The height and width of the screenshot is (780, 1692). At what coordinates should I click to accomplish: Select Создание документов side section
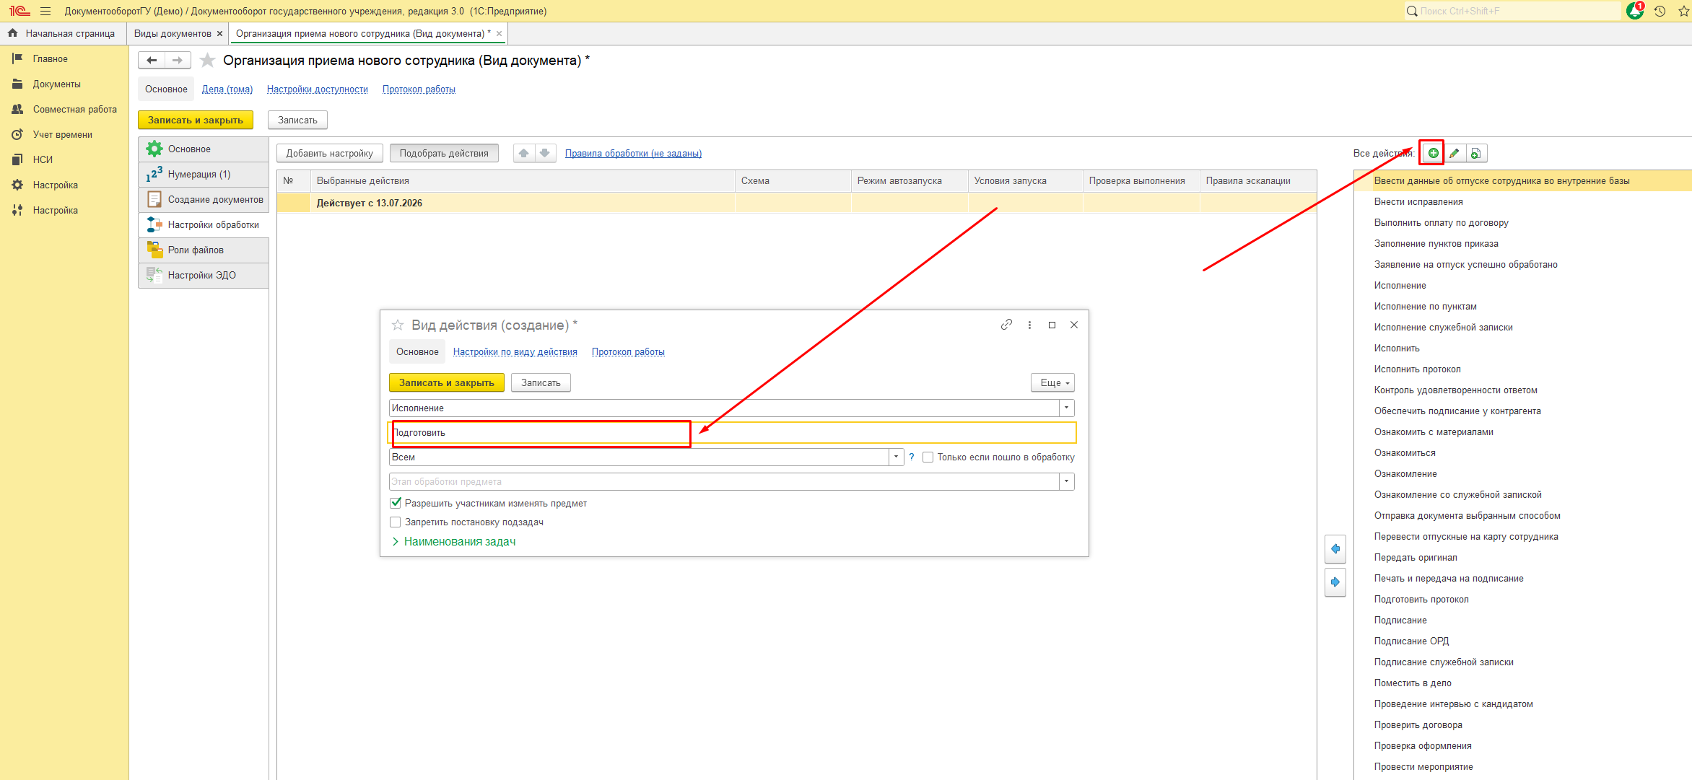pos(204,199)
